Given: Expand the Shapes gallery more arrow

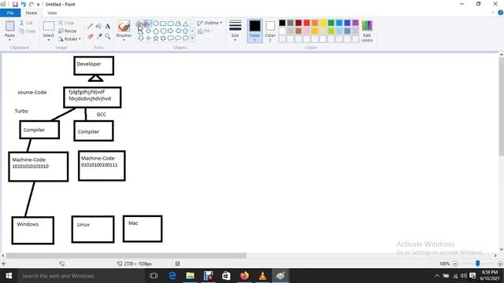Looking at the screenshot, I should 192,39.
